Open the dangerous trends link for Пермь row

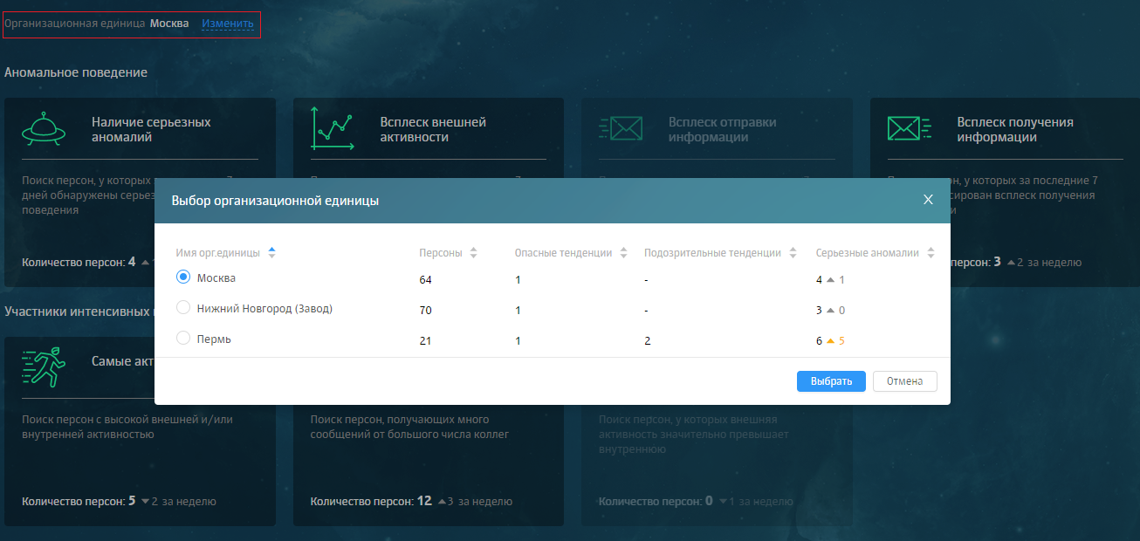coord(518,341)
